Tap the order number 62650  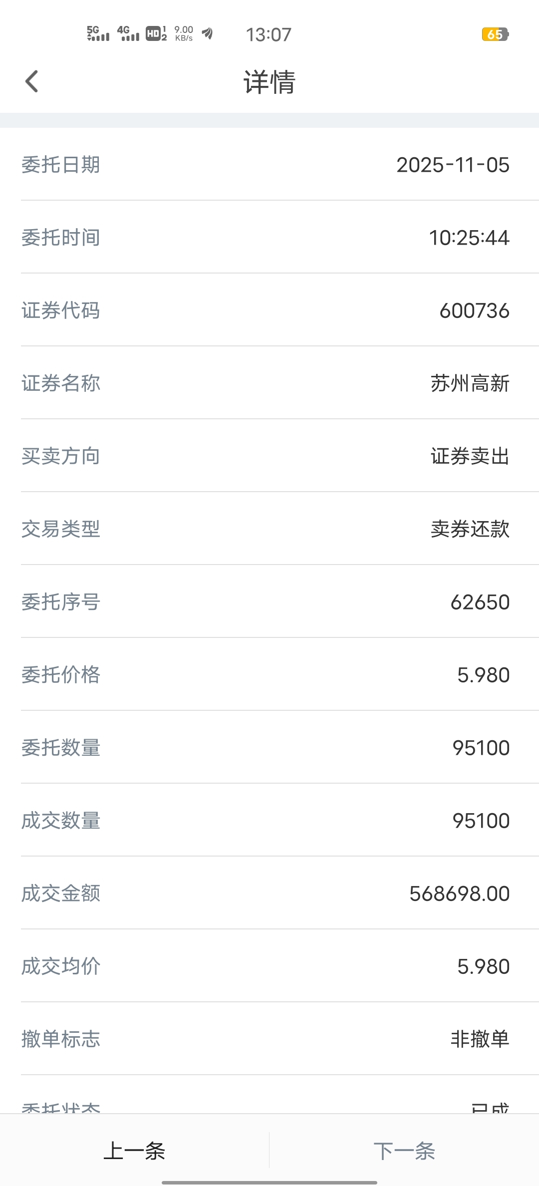tap(480, 602)
